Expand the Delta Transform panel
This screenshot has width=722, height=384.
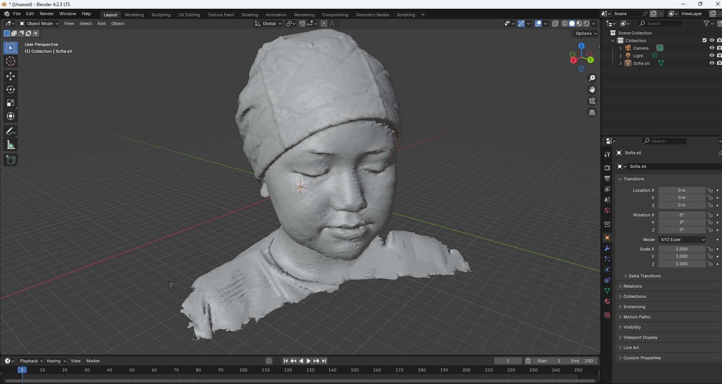644,276
